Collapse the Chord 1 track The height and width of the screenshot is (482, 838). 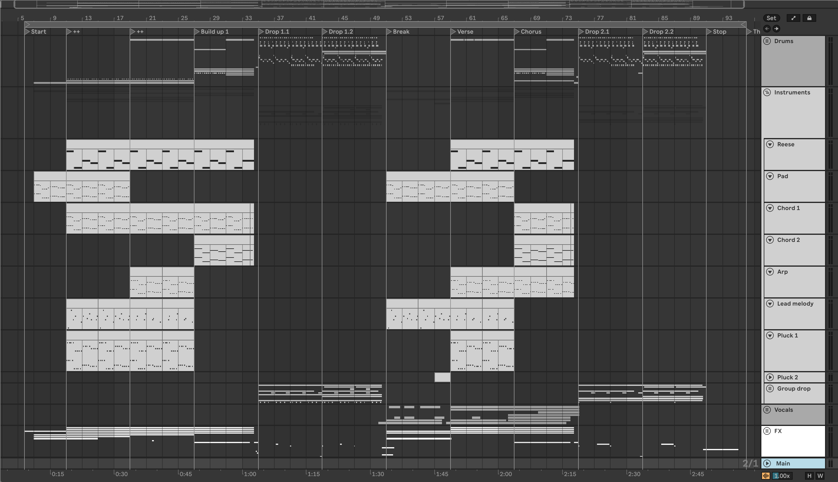coord(770,208)
